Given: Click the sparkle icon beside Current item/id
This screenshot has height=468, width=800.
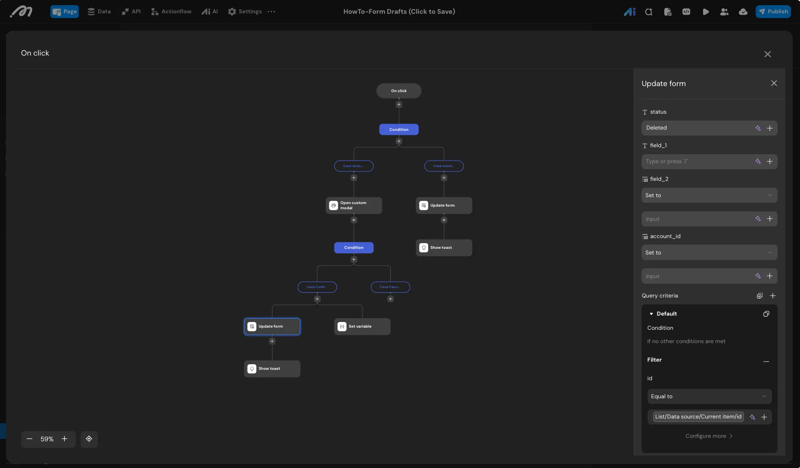Looking at the screenshot, I should tap(752, 417).
